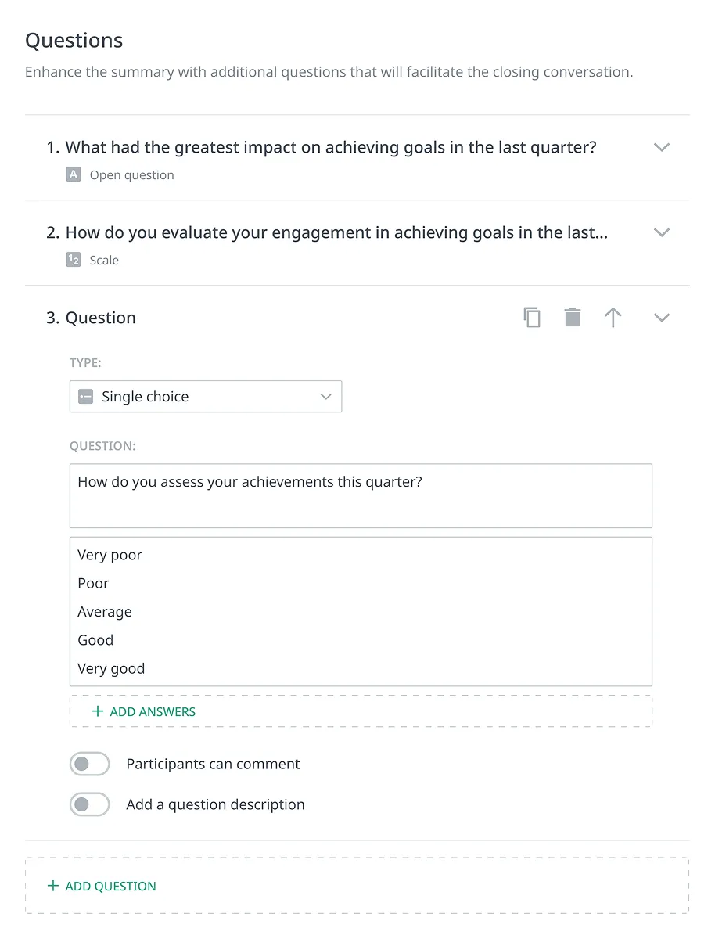
Task: Duplicate question 3 with the copy icon
Action: (x=532, y=318)
